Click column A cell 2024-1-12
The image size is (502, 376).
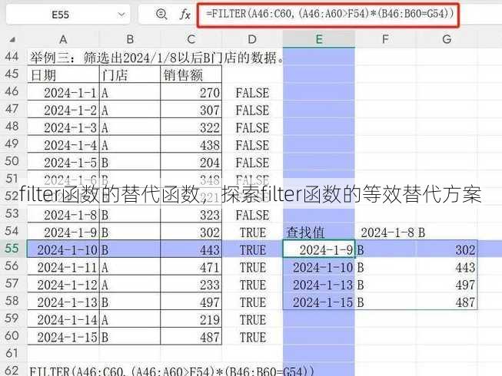(63, 285)
